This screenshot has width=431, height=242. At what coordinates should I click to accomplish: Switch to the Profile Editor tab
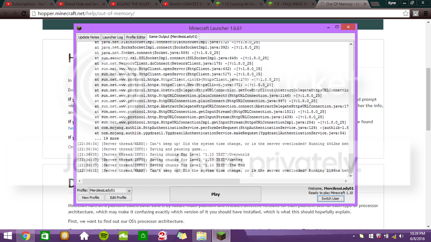[x=136, y=37]
